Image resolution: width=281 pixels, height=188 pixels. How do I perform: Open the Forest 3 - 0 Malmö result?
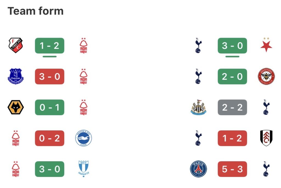[49, 169]
